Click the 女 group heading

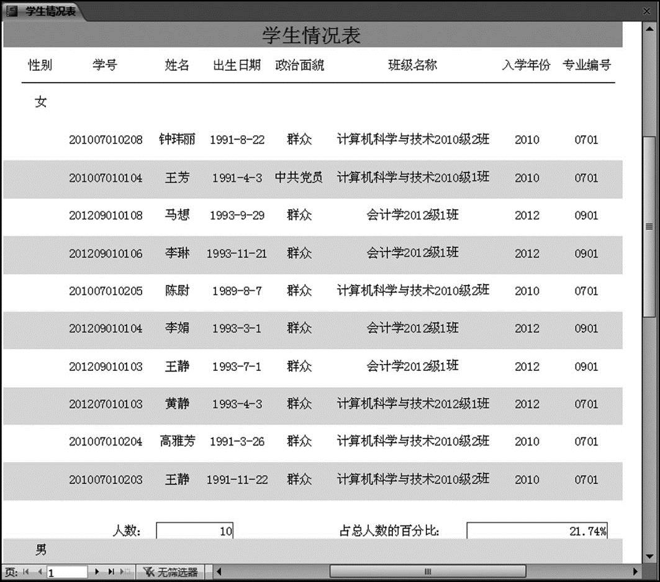click(x=41, y=101)
